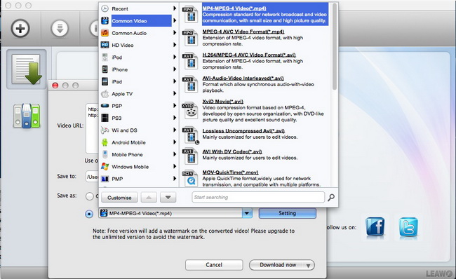
Task: Click the AVI Audio-Video Interleaved icon
Action: pos(190,84)
